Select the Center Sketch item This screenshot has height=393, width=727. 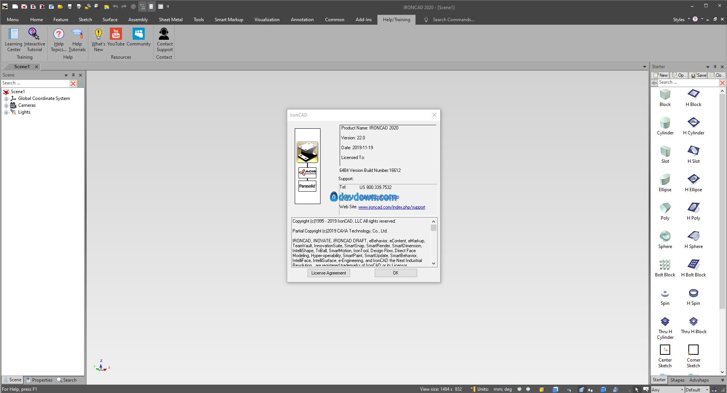665,356
